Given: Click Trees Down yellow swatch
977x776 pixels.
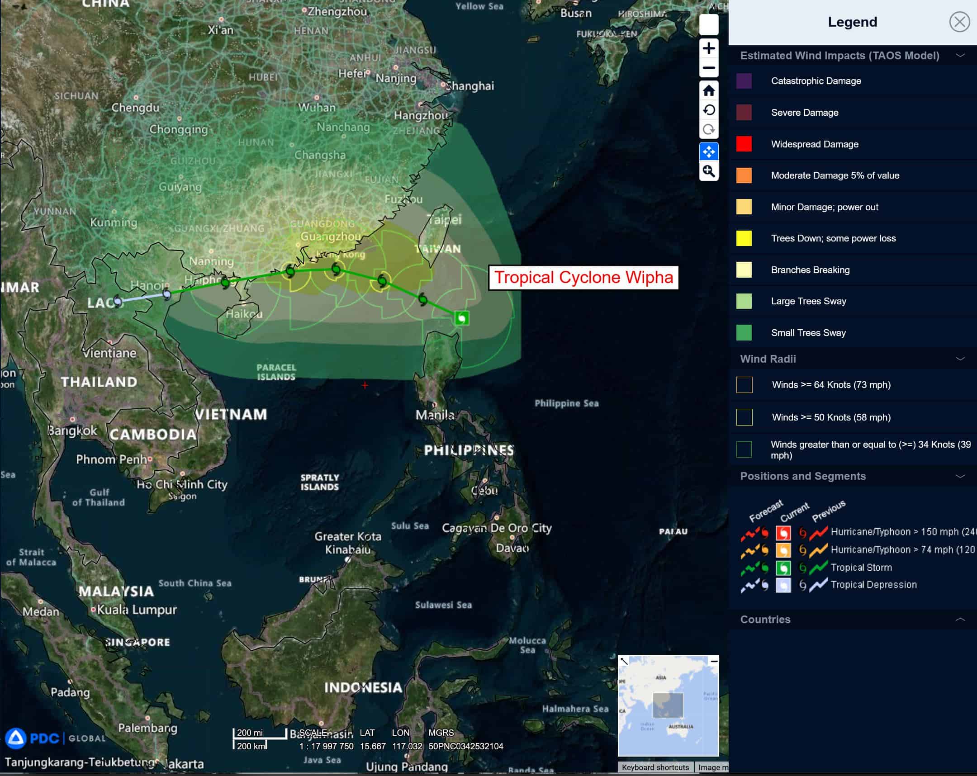Looking at the screenshot, I should 744,238.
